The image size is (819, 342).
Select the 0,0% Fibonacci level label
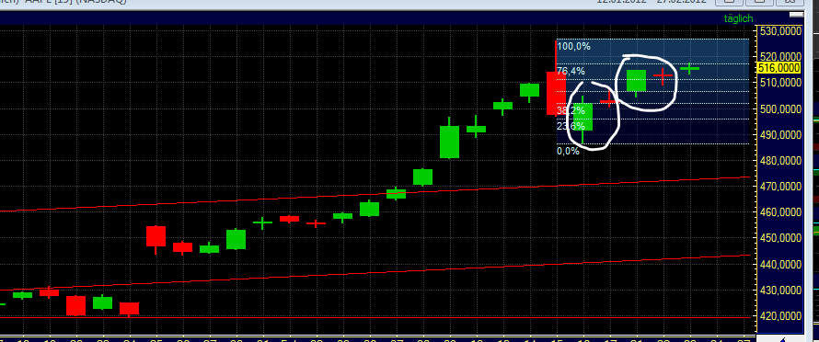[x=569, y=151]
